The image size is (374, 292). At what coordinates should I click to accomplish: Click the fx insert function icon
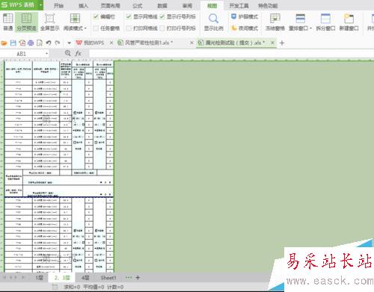[78, 53]
